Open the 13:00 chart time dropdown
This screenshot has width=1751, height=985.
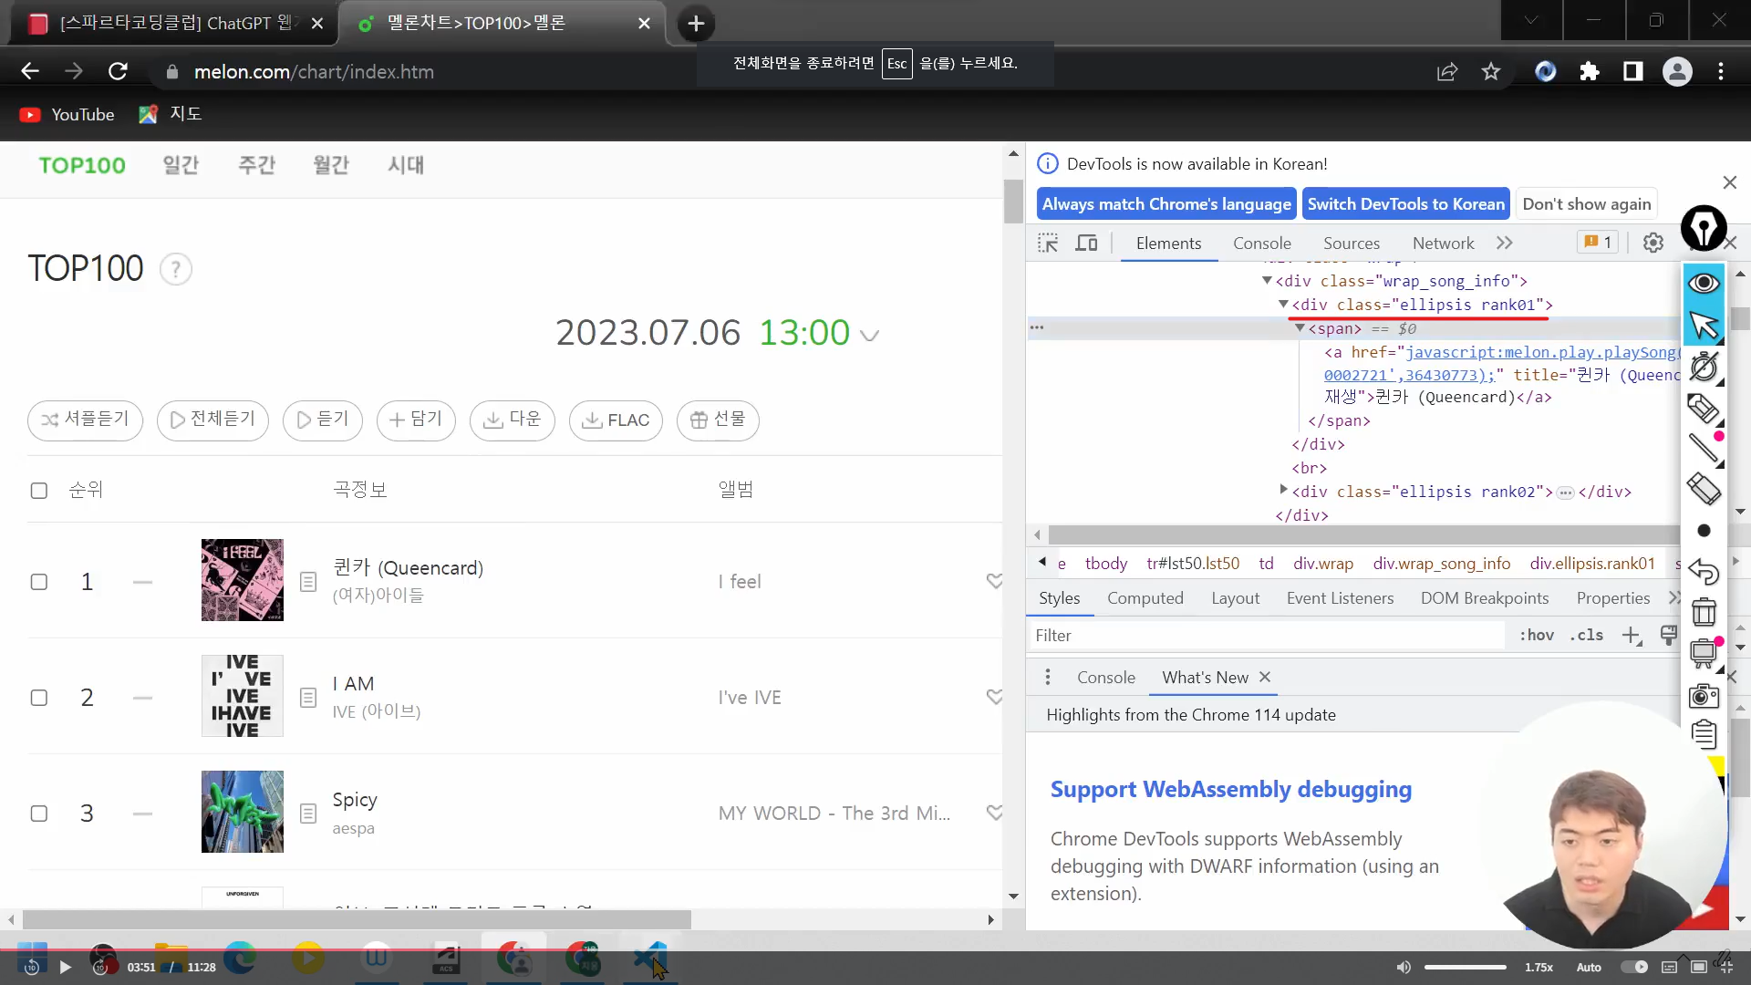[870, 336]
